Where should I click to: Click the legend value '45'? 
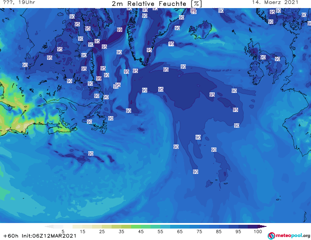tap(141, 232)
